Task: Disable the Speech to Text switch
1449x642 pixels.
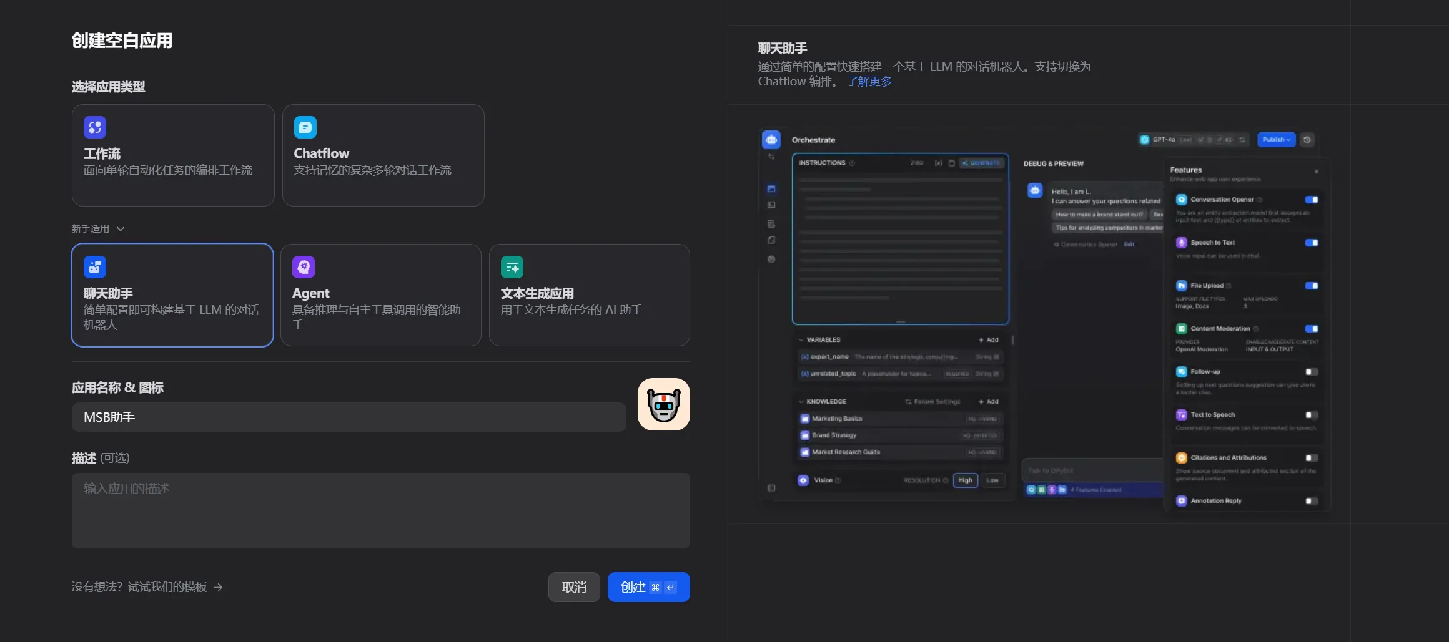Action: tap(1312, 243)
